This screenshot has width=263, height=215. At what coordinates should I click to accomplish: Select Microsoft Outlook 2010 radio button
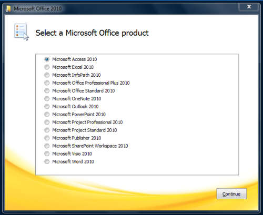coord(47,107)
